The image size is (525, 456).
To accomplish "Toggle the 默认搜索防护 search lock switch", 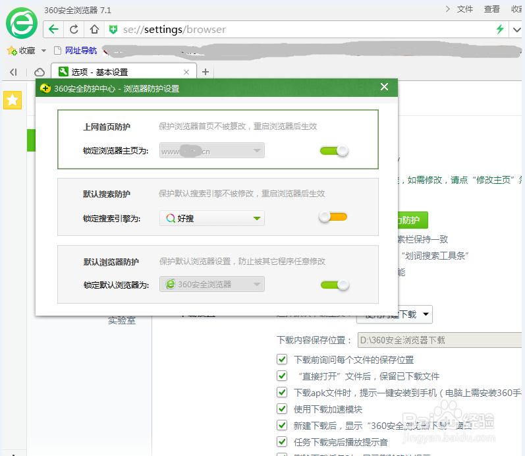I will (x=333, y=217).
